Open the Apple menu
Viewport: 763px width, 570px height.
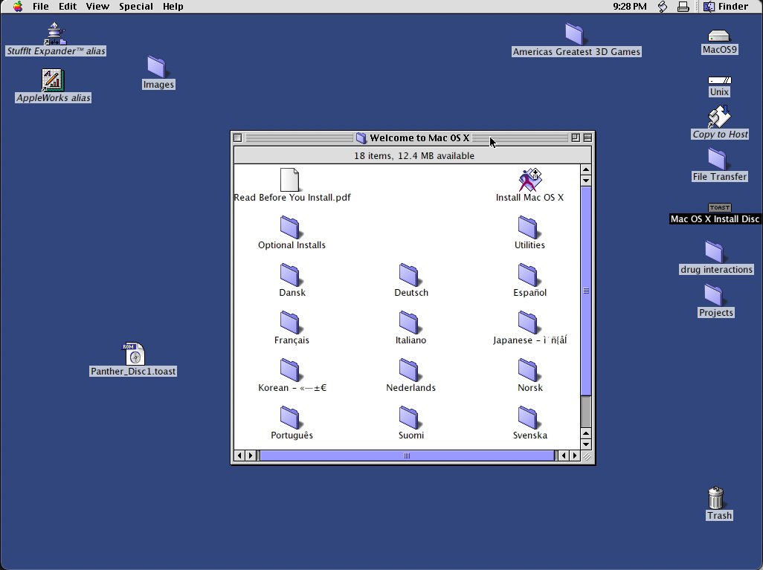(16, 6)
